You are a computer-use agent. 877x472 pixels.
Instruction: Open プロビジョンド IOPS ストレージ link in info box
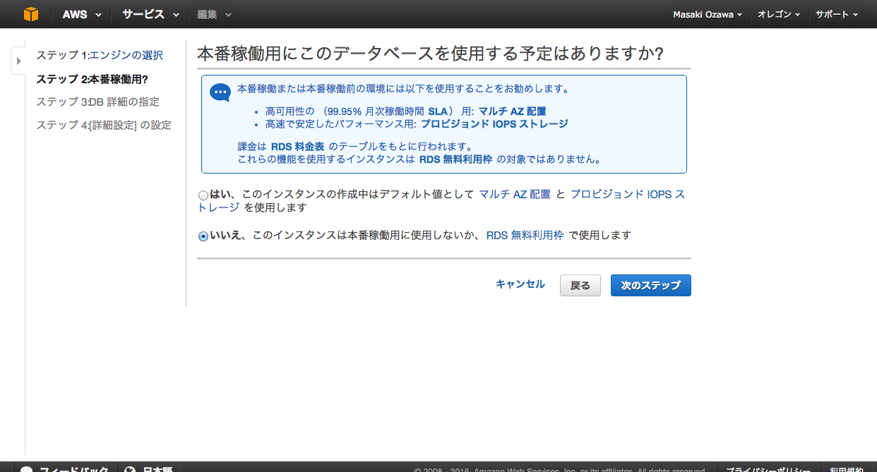(x=494, y=124)
